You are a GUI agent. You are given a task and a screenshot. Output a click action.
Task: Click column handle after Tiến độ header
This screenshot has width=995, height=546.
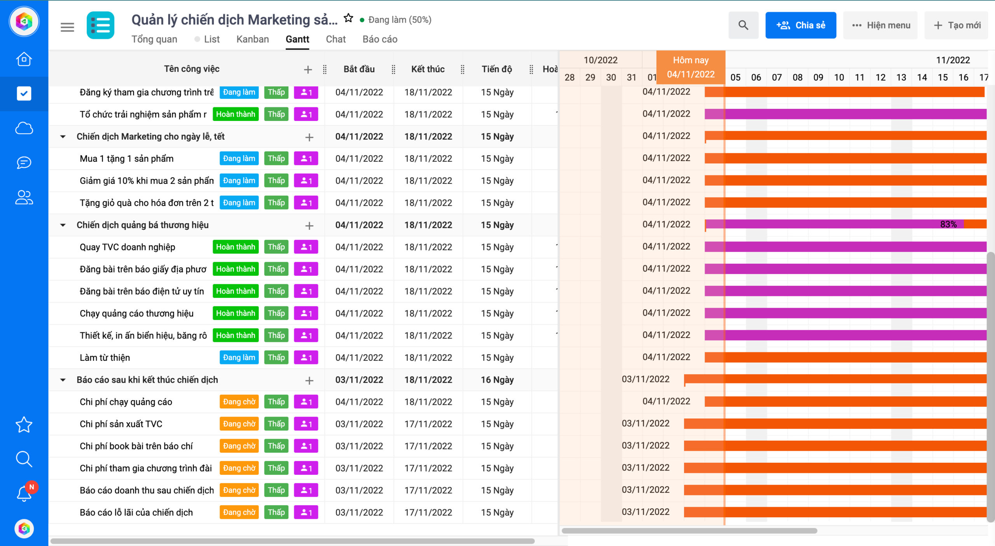click(531, 69)
